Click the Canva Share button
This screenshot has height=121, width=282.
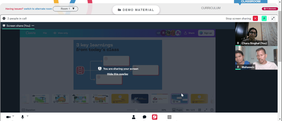click(x=189, y=33)
